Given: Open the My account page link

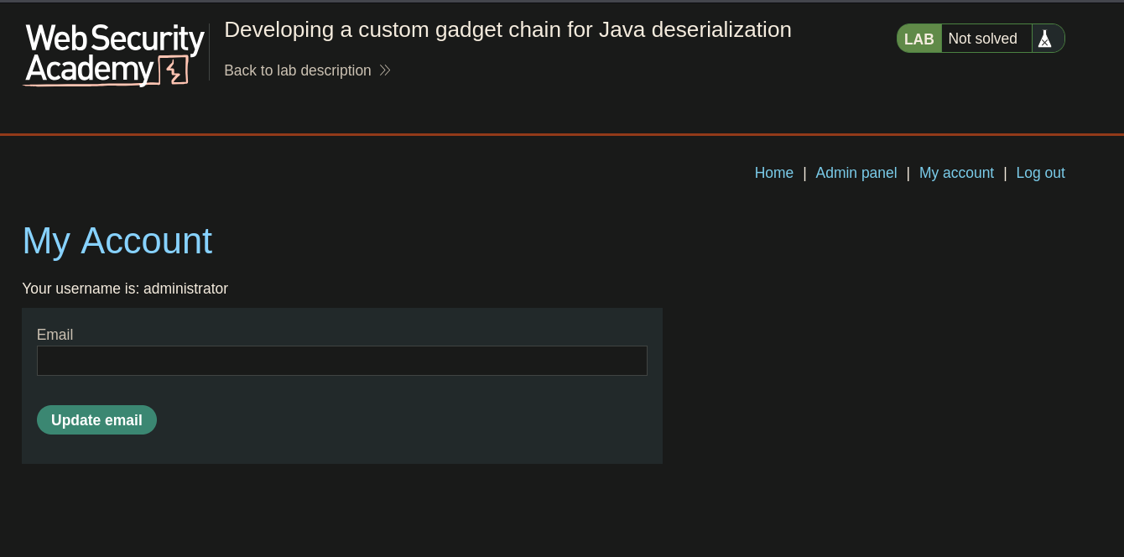Looking at the screenshot, I should [x=956, y=173].
